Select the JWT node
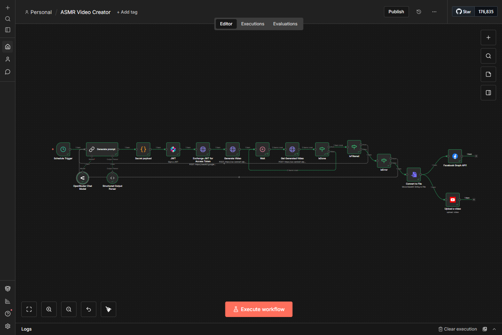Viewport: 502px width, 335px height. point(173,149)
